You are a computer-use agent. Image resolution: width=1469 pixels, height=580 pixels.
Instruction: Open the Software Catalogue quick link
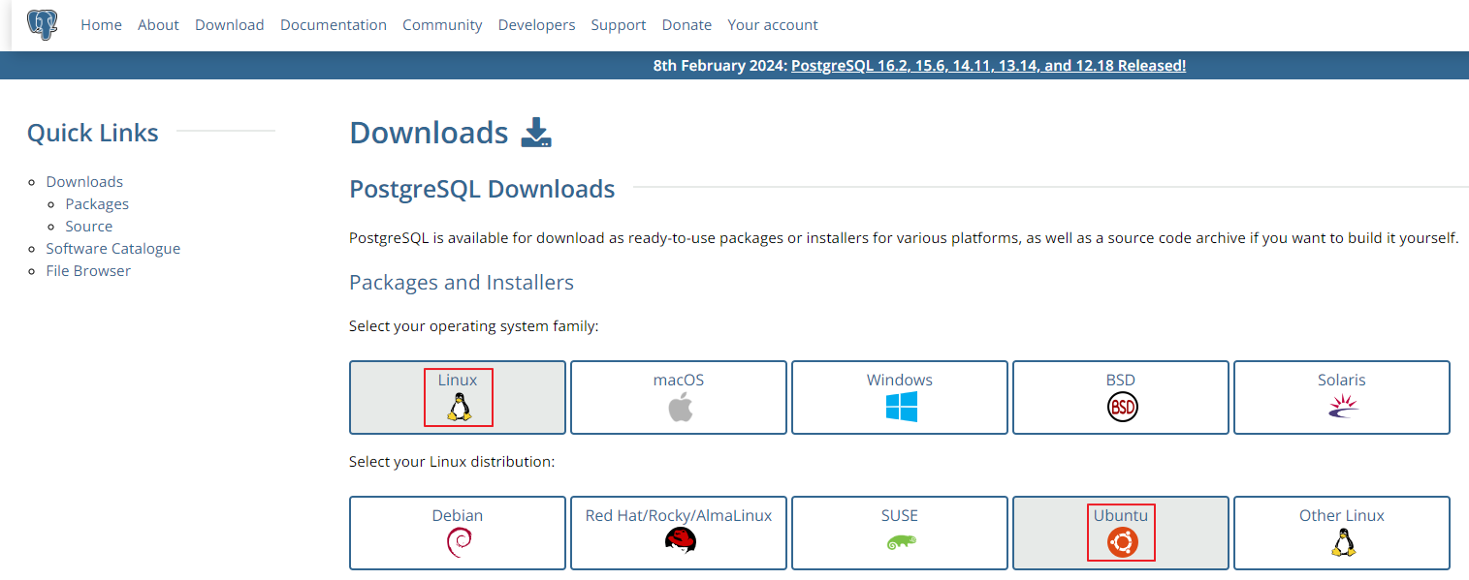click(x=113, y=249)
